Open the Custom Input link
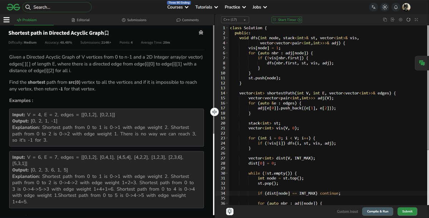 click(347, 211)
